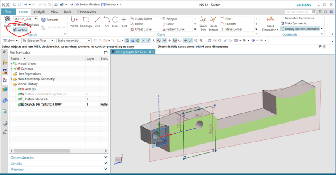Click the Reattach sketch button

click(50, 20)
